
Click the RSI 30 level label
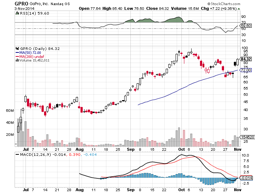click(x=244, y=35)
